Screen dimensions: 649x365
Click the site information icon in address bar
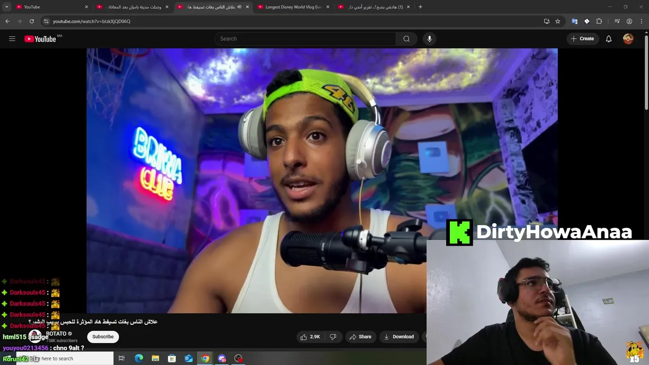coord(46,21)
